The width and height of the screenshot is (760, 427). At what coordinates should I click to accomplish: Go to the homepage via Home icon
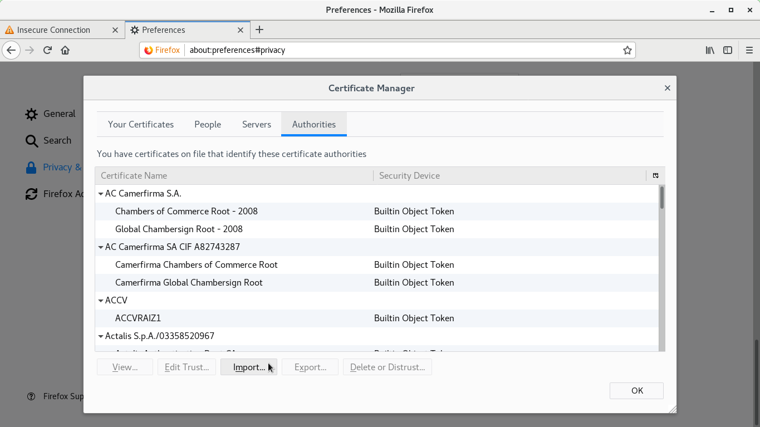(65, 50)
